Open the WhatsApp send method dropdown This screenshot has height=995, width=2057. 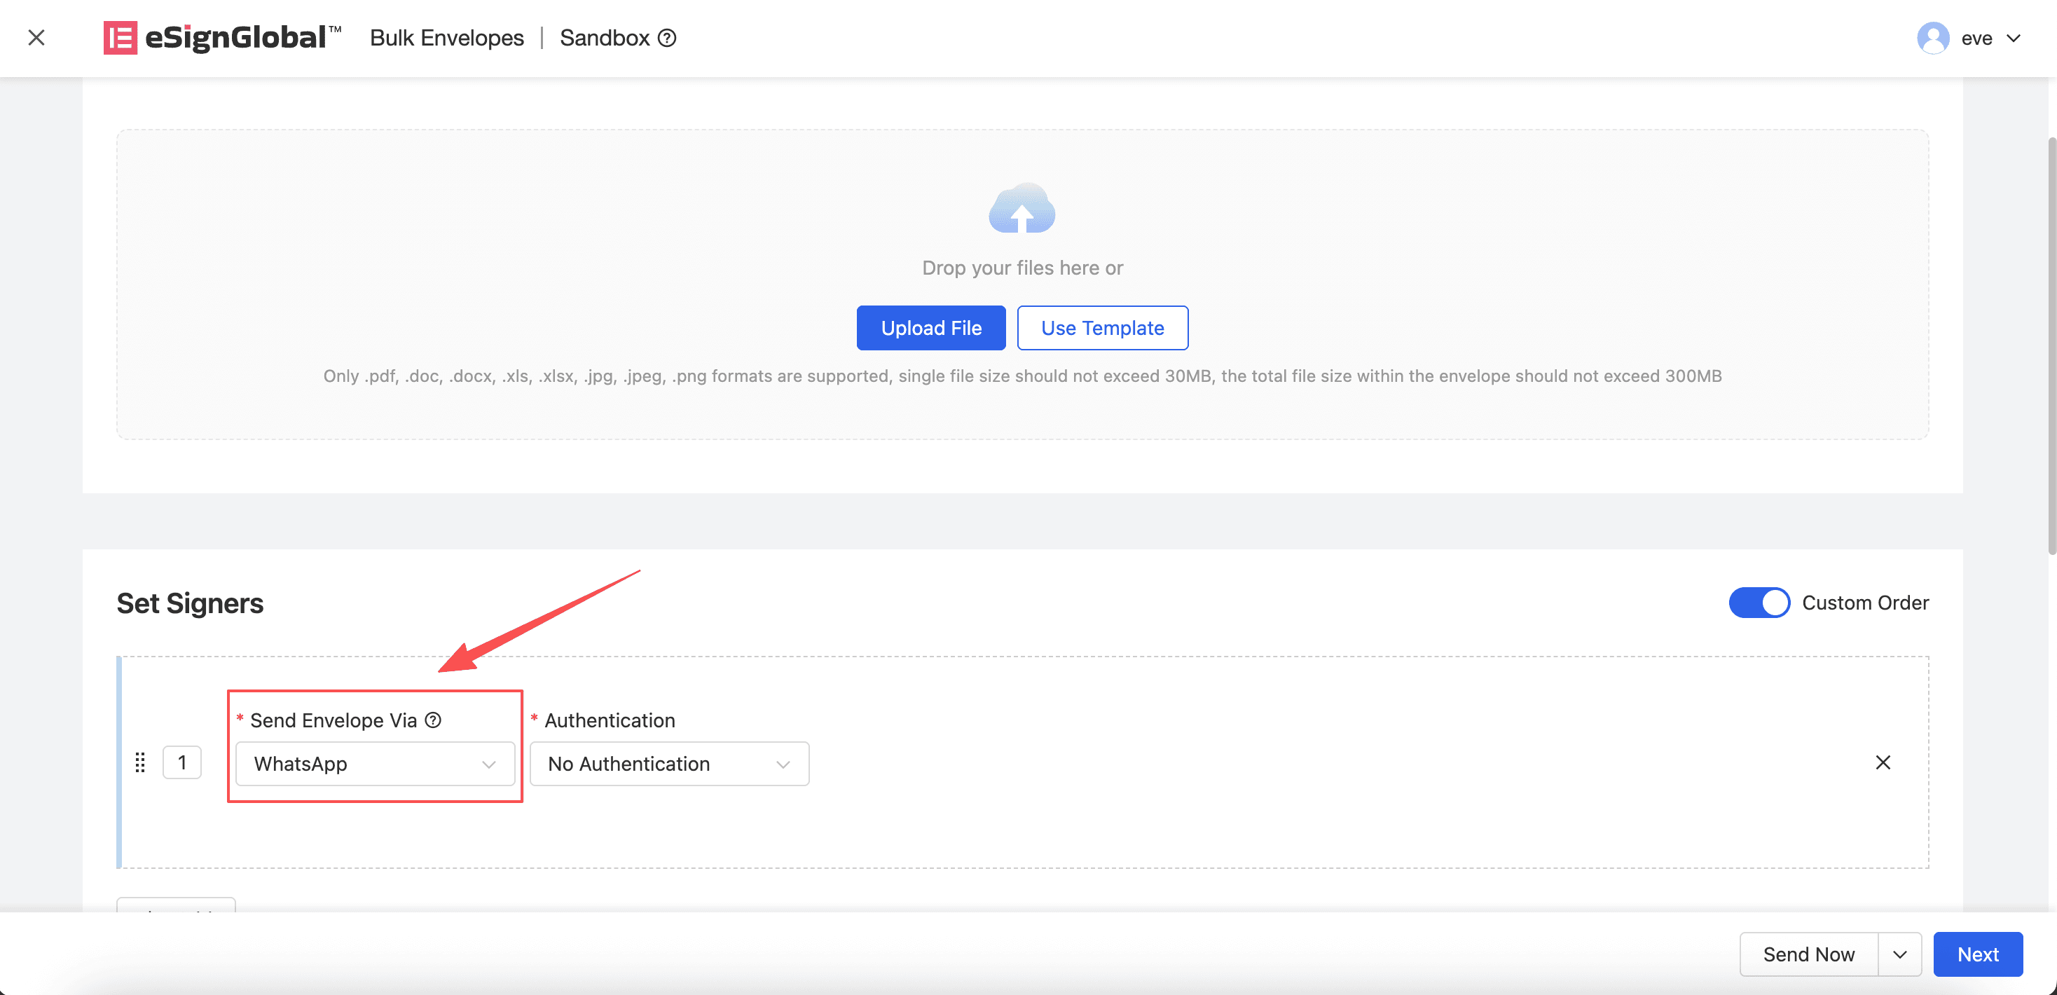pos(375,764)
